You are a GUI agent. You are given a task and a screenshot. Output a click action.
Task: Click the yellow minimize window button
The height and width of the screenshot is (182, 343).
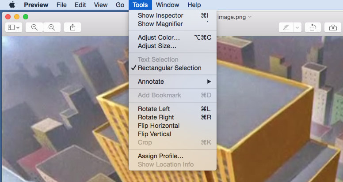(17, 17)
